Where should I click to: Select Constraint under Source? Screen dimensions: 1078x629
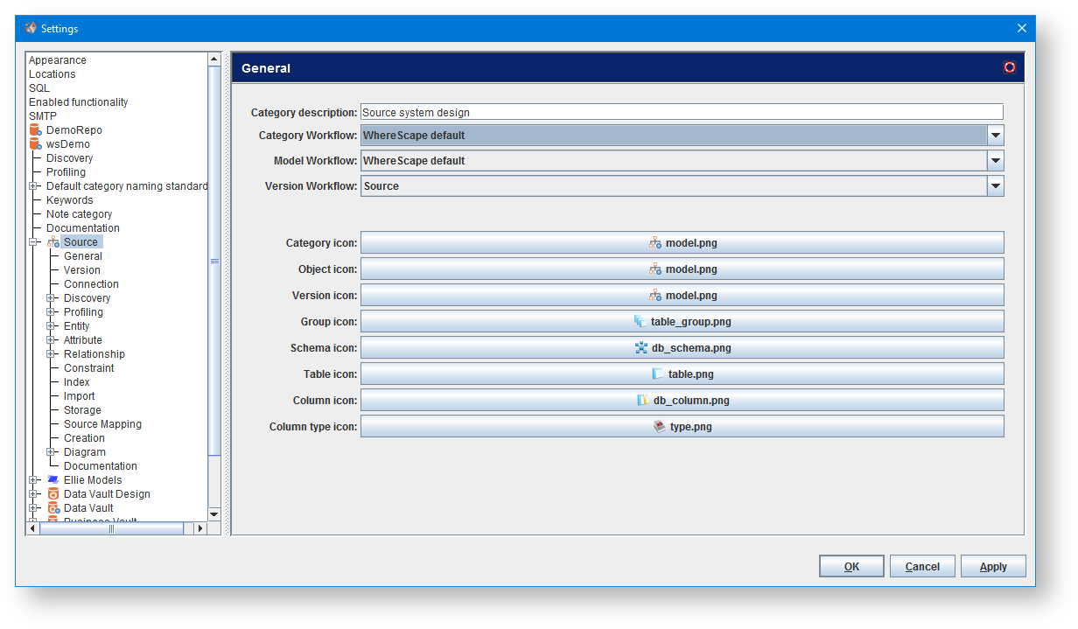pyautogui.click(x=89, y=368)
